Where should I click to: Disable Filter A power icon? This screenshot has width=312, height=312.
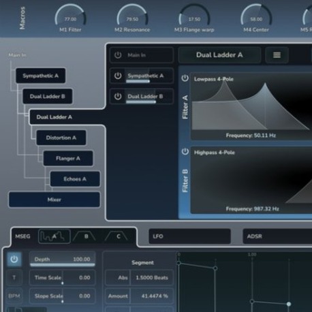click(x=185, y=78)
